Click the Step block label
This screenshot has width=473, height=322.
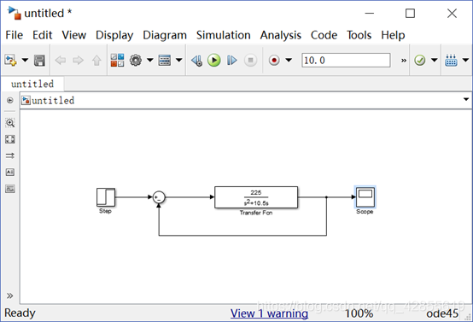tap(105, 211)
